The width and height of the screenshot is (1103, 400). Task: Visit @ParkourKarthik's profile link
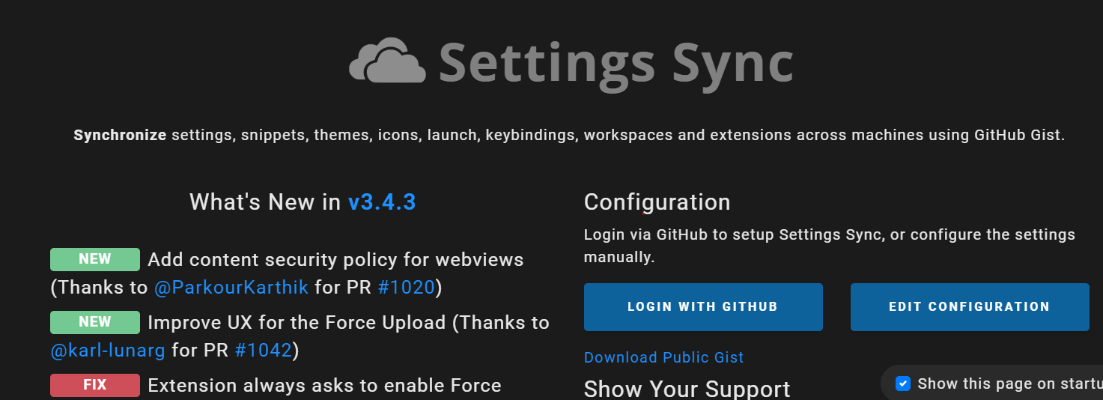(231, 288)
